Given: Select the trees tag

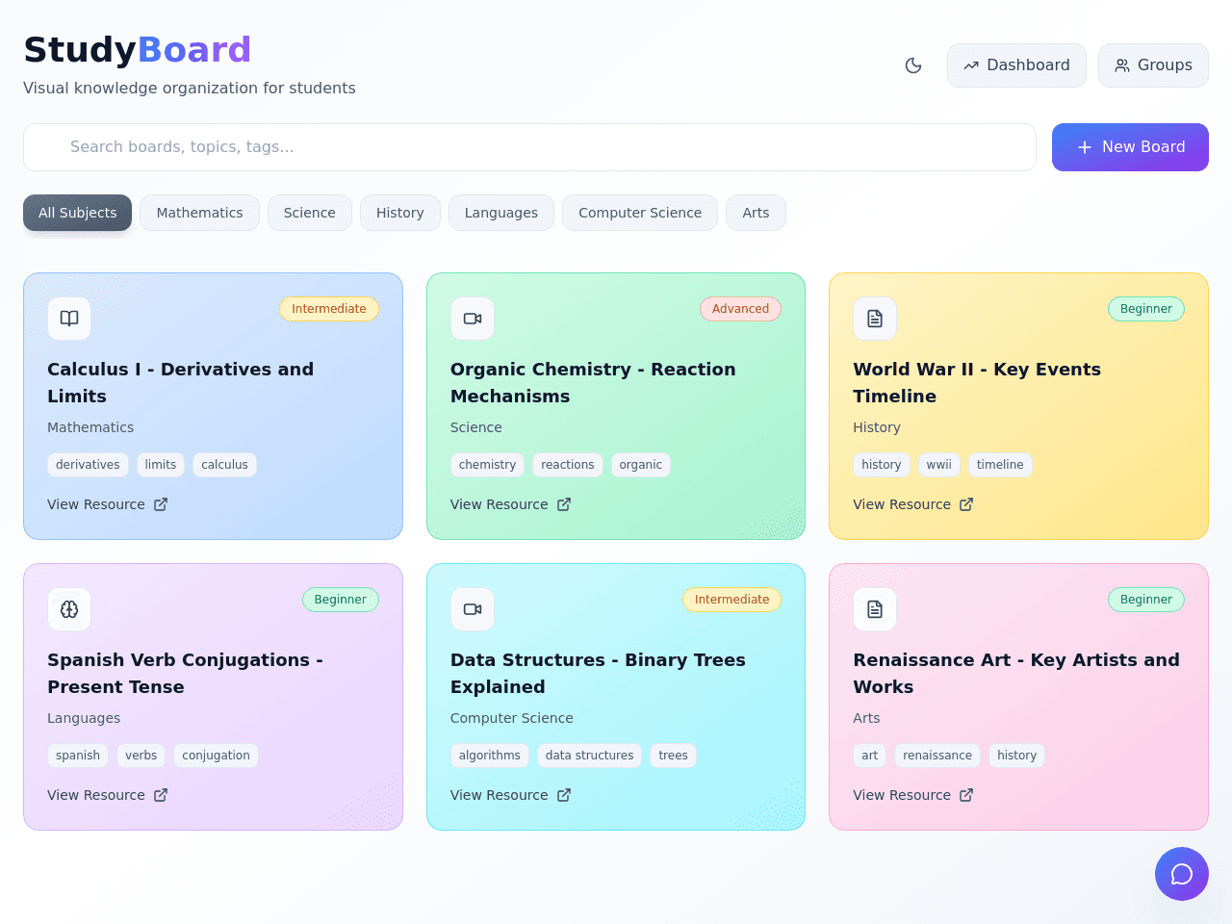Looking at the screenshot, I should coord(674,756).
